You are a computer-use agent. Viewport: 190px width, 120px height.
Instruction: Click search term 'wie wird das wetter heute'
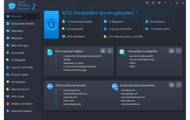point(142,59)
